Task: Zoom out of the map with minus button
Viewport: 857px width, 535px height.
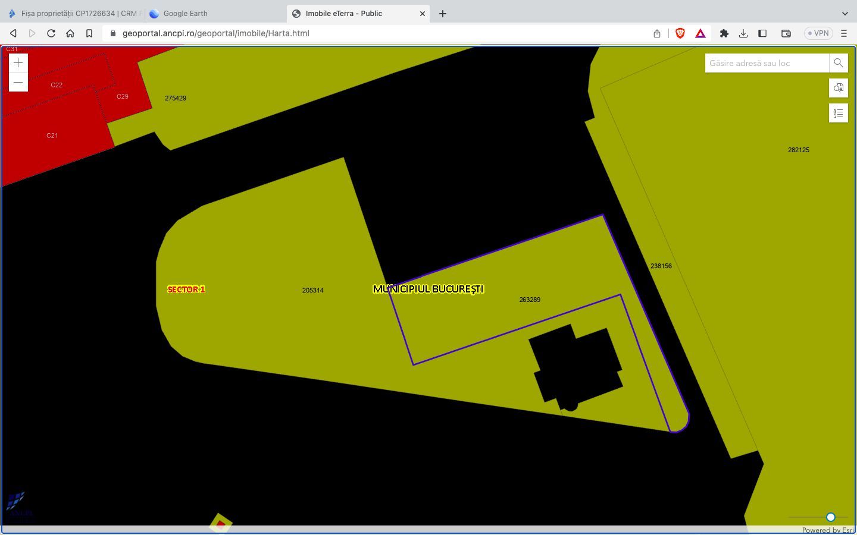Action: pyautogui.click(x=18, y=82)
